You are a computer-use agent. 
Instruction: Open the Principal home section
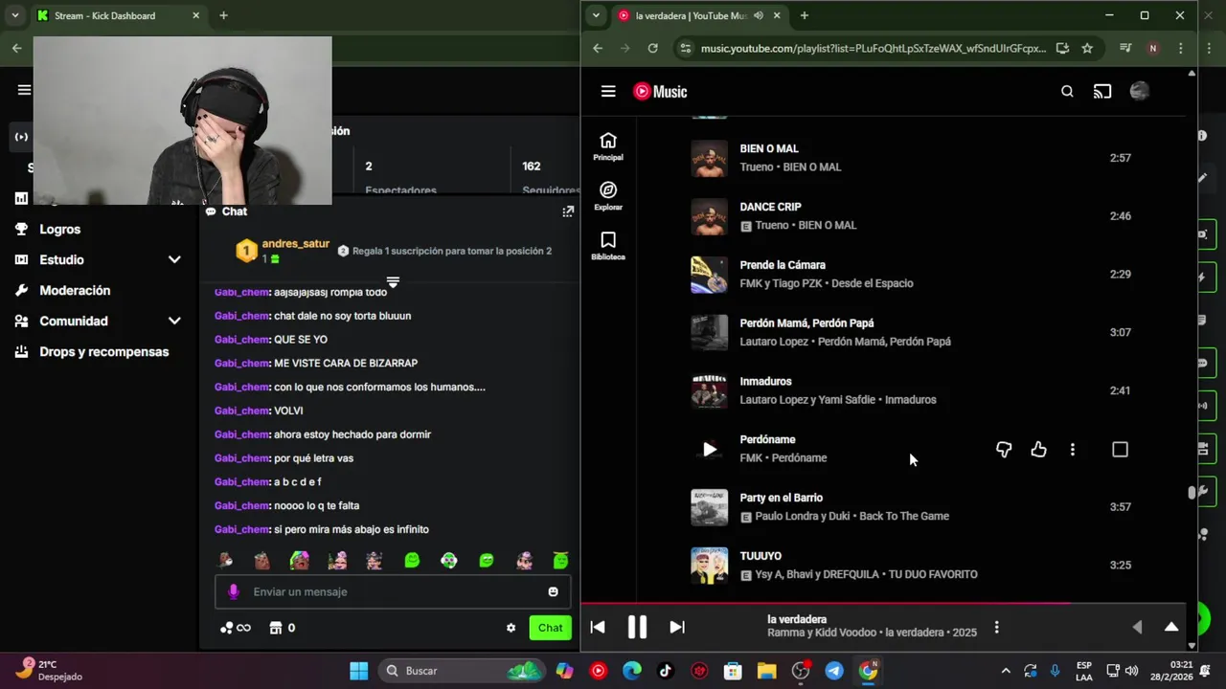(x=608, y=146)
